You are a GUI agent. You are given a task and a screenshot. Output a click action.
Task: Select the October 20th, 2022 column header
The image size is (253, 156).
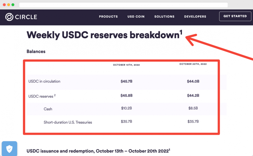click(x=193, y=64)
